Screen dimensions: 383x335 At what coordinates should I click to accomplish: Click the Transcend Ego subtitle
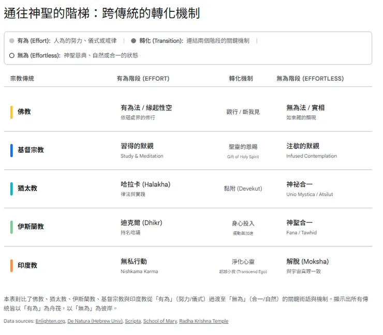point(243,272)
